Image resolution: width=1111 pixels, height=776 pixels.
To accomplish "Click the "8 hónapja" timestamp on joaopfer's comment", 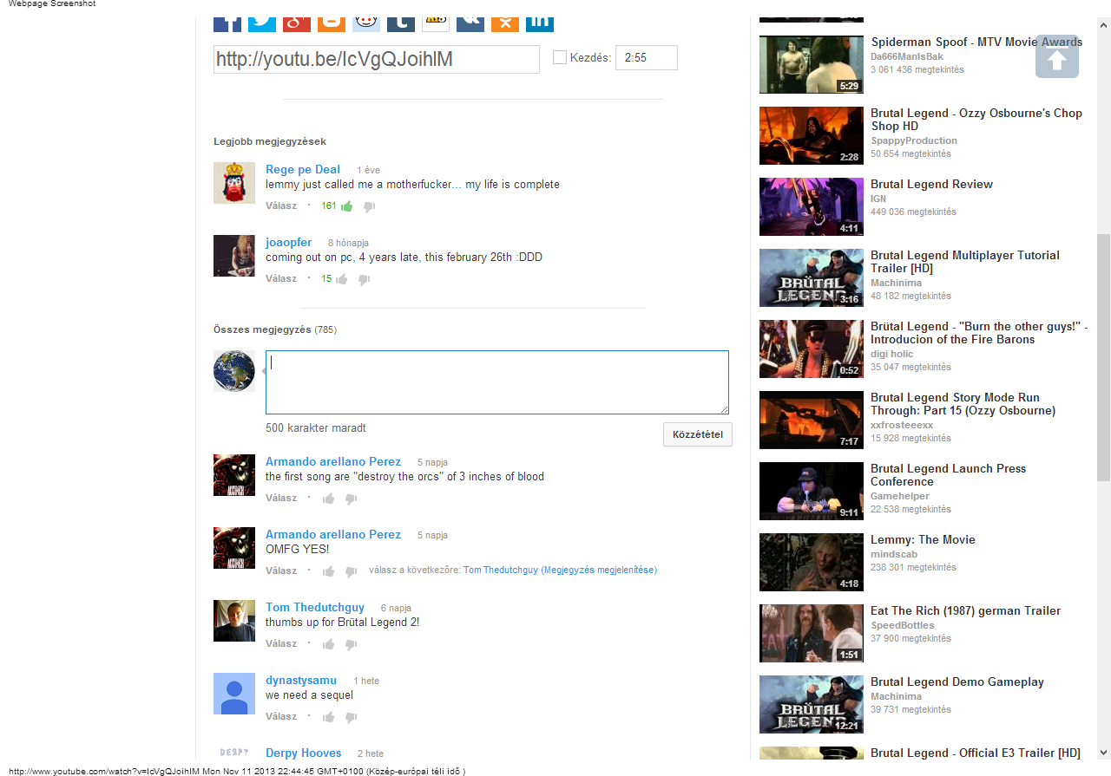I will (x=348, y=244).
